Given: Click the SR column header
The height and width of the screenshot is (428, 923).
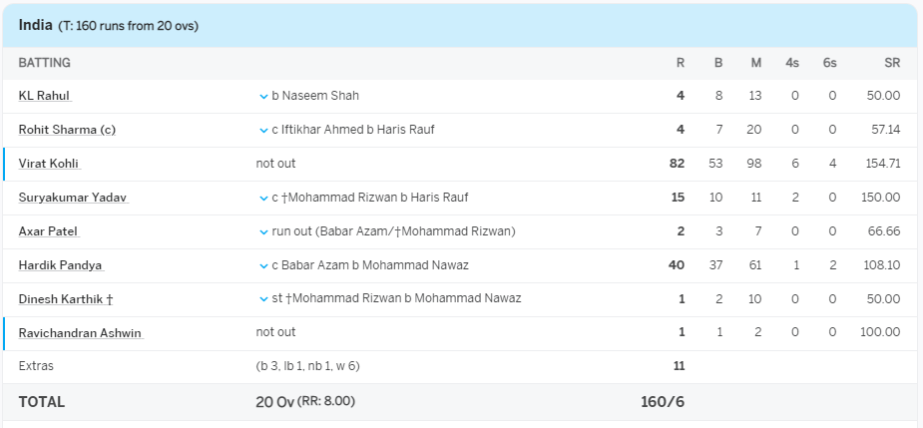Looking at the screenshot, I should click(x=892, y=63).
